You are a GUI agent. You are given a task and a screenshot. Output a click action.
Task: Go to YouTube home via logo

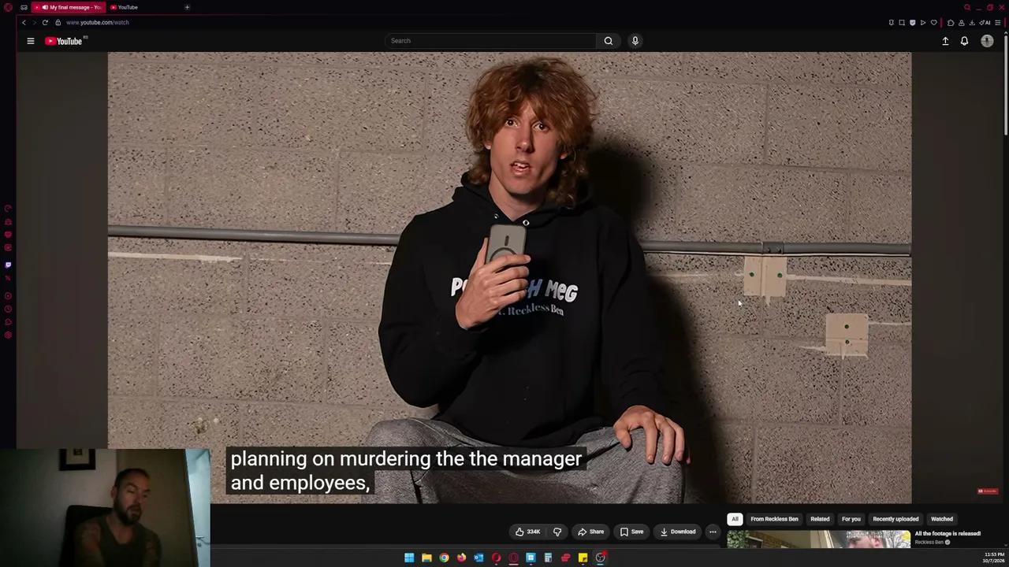pyautogui.click(x=64, y=41)
